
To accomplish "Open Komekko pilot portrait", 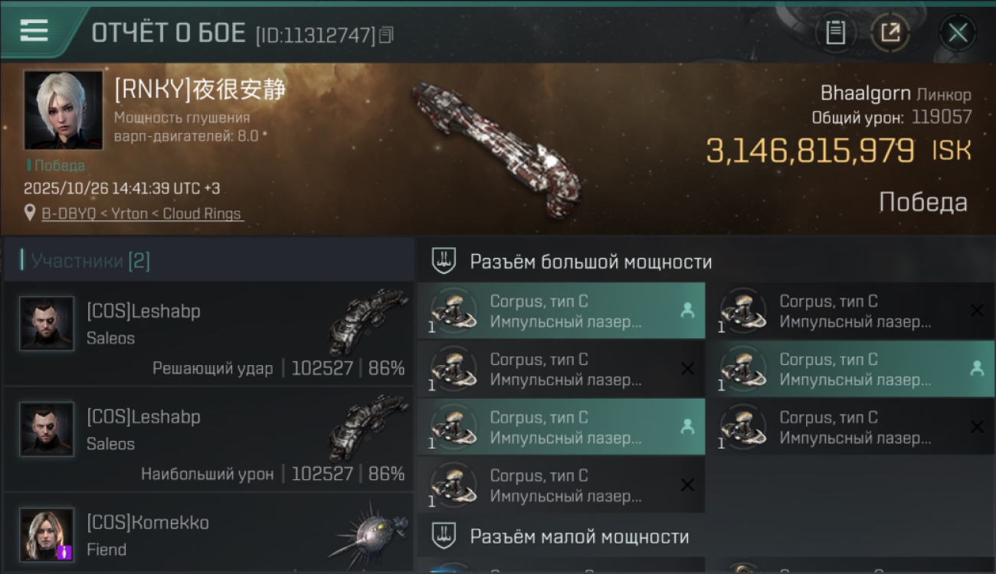I will [x=47, y=534].
